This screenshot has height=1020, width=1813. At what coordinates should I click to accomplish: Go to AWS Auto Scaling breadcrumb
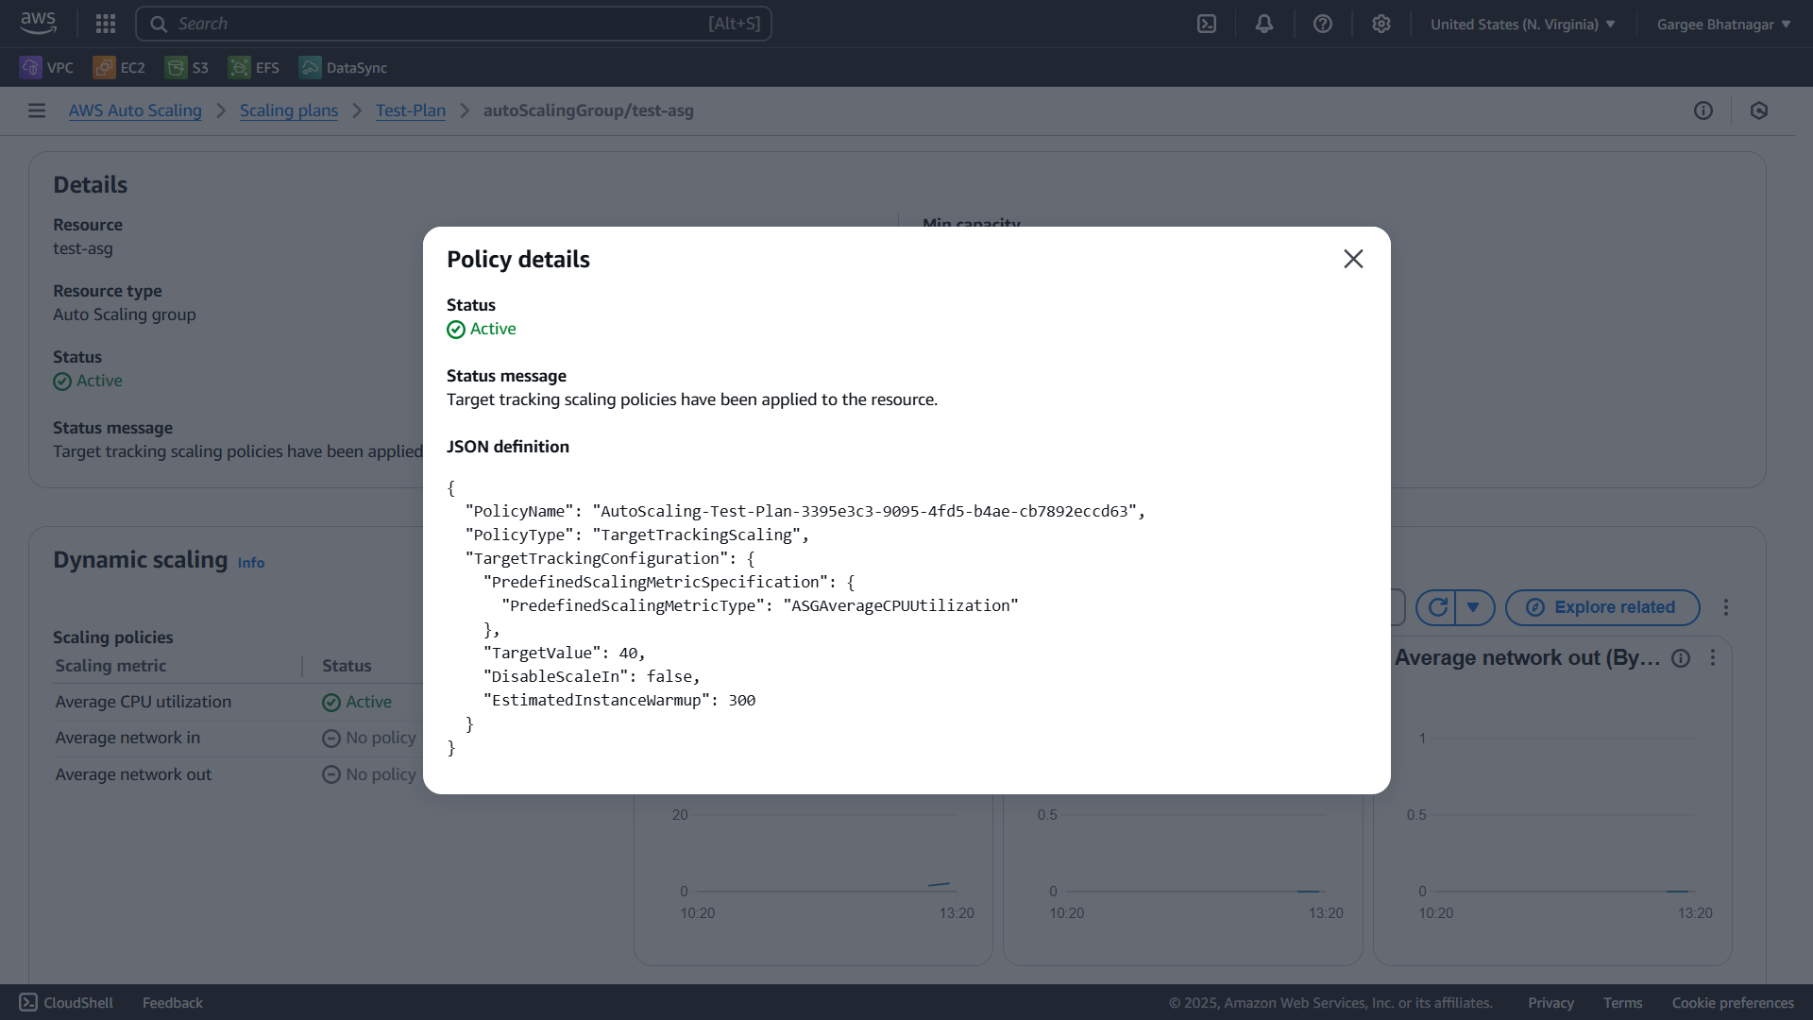(135, 110)
